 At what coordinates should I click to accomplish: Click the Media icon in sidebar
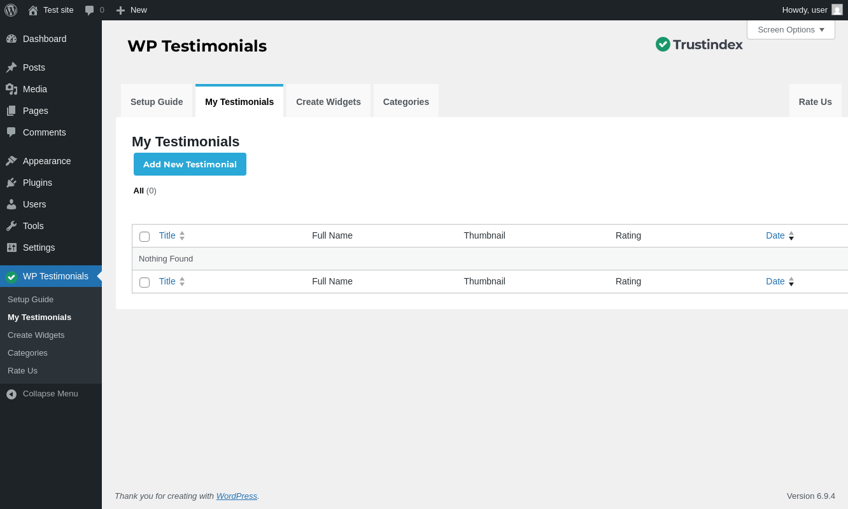11,89
